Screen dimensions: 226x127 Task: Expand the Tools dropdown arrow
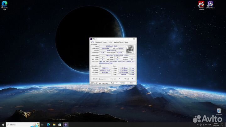117,83
